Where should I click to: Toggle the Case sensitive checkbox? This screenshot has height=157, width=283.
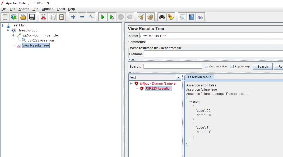click(206, 66)
